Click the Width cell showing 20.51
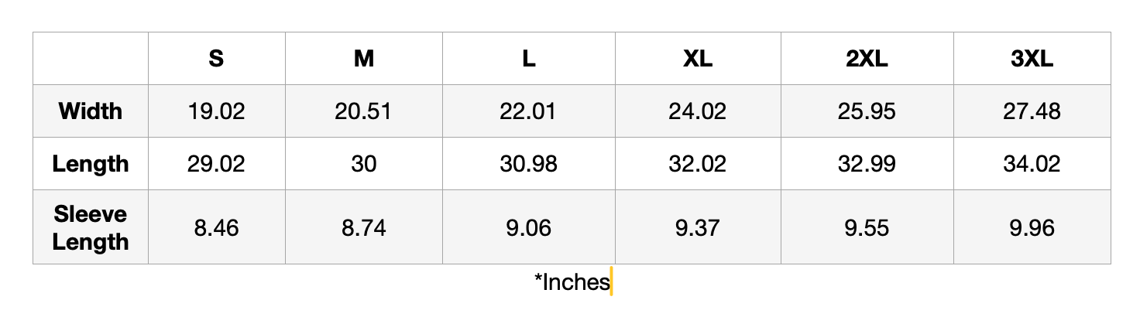This screenshot has width=1140, height=317. (364, 111)
